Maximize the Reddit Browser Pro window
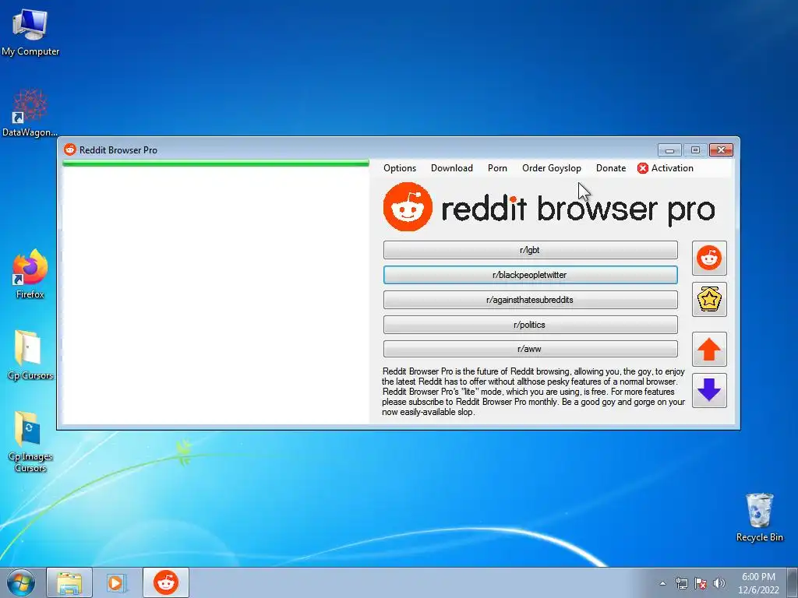Image resolution: width=798 pixels, height=598 pixels. (695, 150)
